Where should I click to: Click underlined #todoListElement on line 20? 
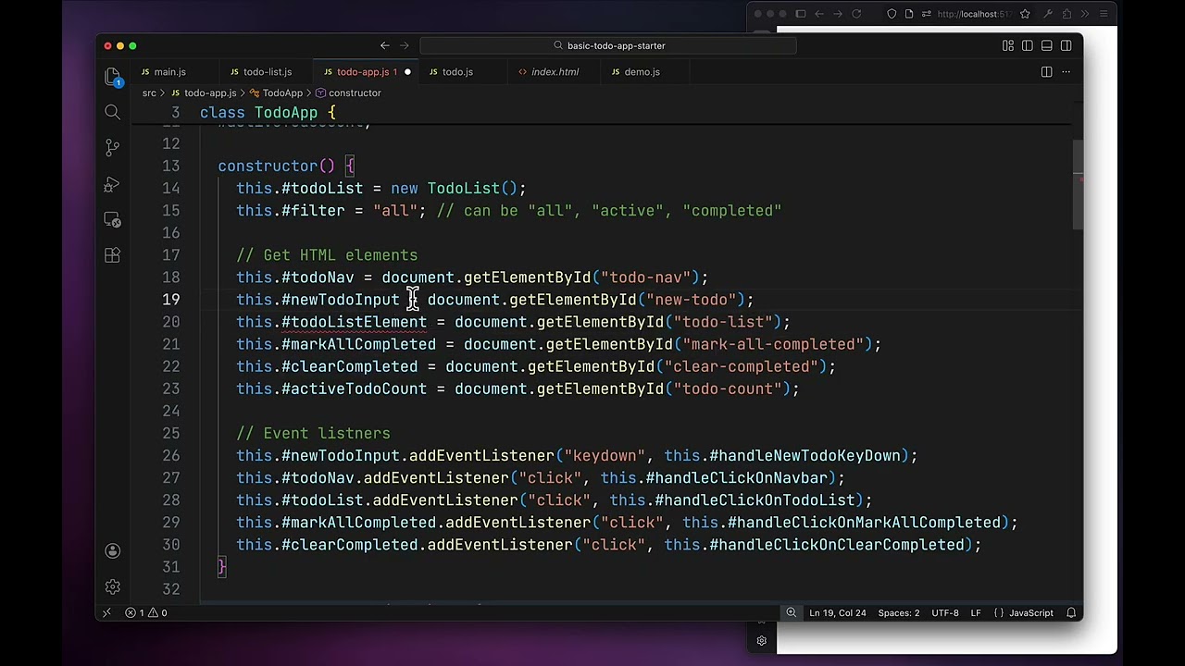click(355, 322)
